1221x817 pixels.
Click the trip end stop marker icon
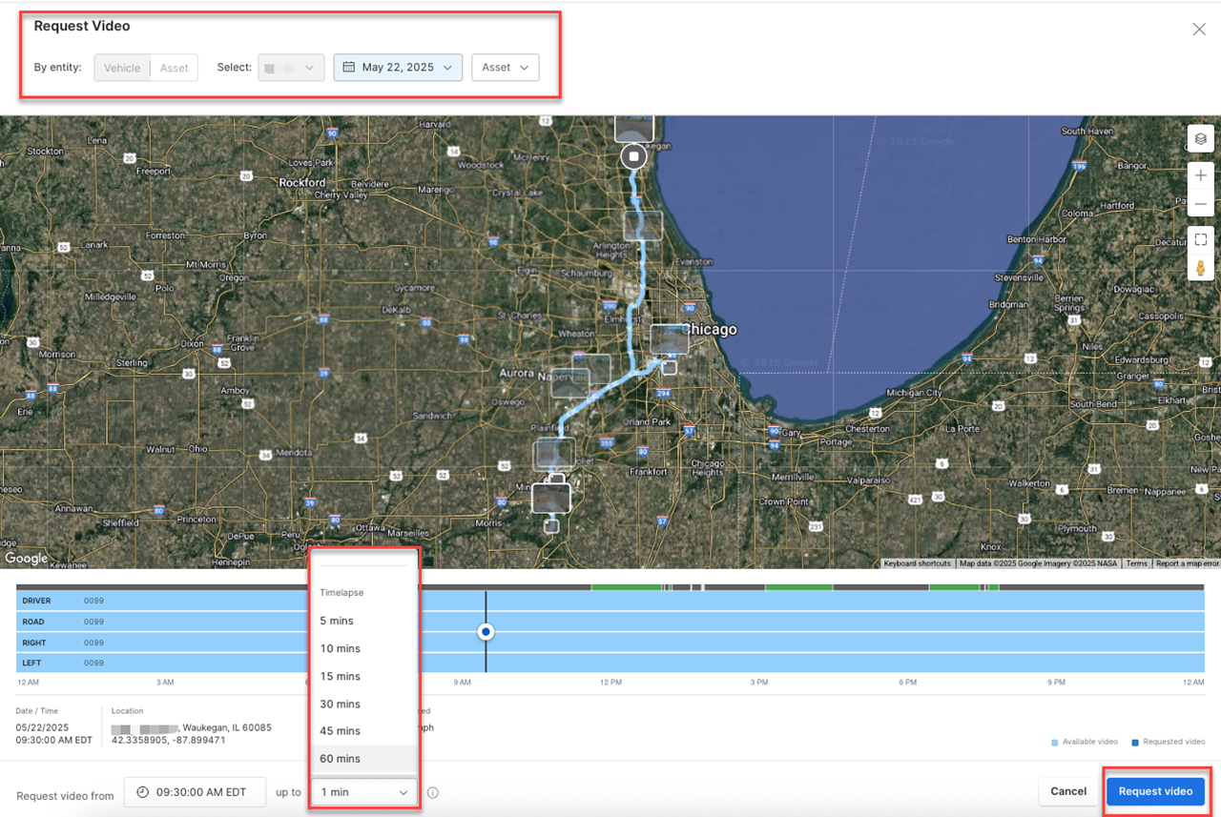coord(633,156)
